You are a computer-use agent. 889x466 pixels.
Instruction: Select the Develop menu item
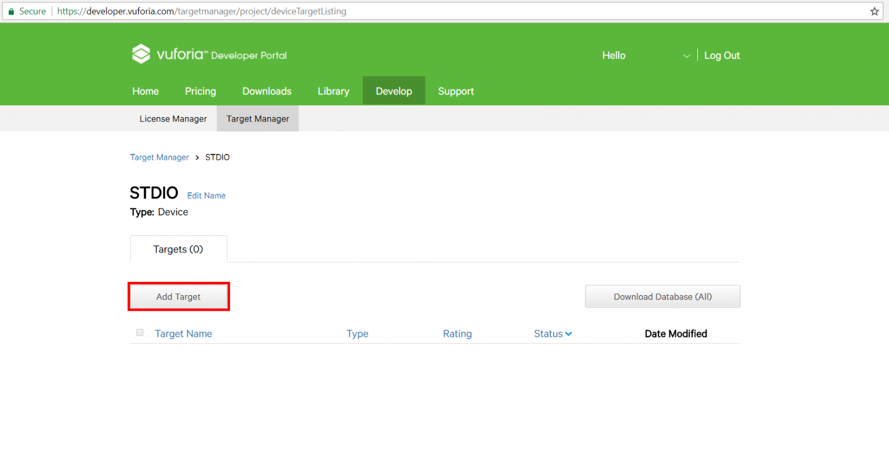coord(394,90)
